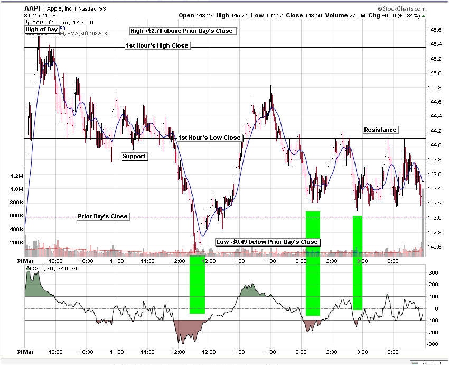Click the High 145.71 value
This screenshot has width=449, height=365.
232,15
